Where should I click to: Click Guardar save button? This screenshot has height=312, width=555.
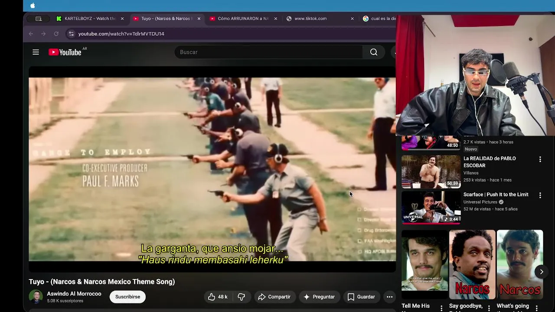(x=361, y=297)
